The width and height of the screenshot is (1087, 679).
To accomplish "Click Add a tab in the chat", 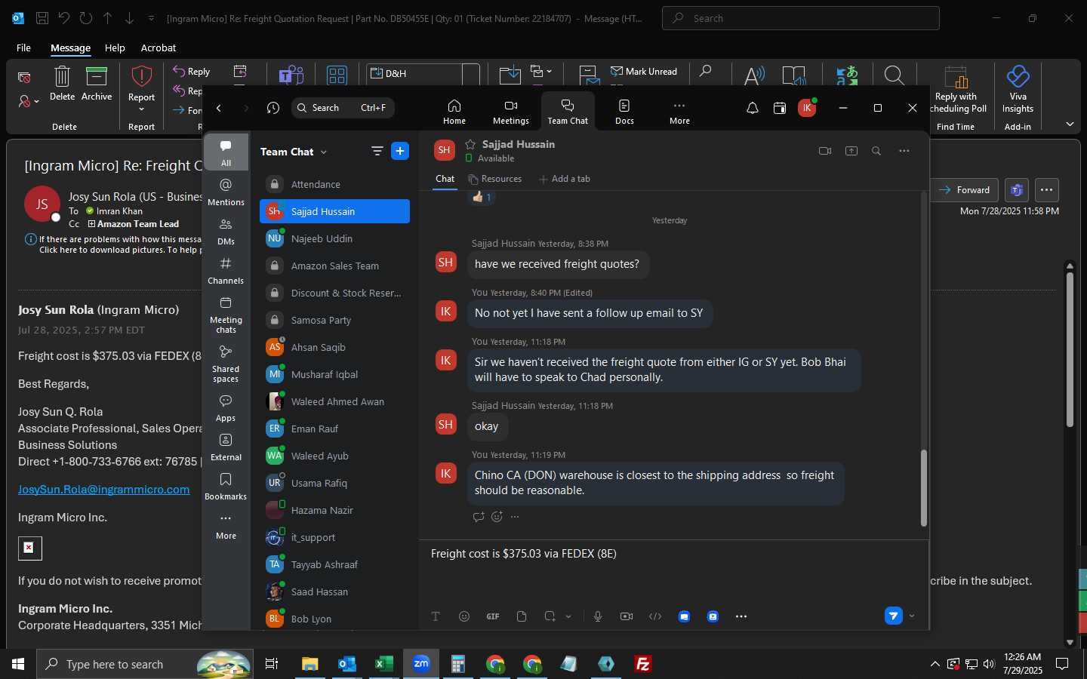I will (x=565, y=179).
